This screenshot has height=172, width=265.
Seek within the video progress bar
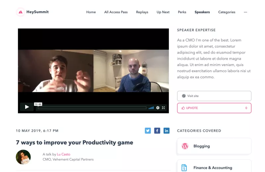tap(92, 108)
